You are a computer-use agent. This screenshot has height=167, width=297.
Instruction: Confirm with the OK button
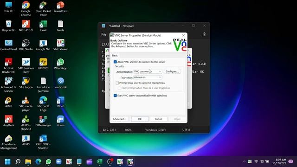(x=140, y=119)
